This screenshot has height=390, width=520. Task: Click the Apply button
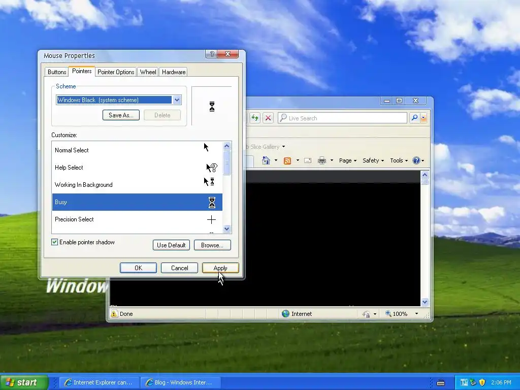click(x=220, y=268)
